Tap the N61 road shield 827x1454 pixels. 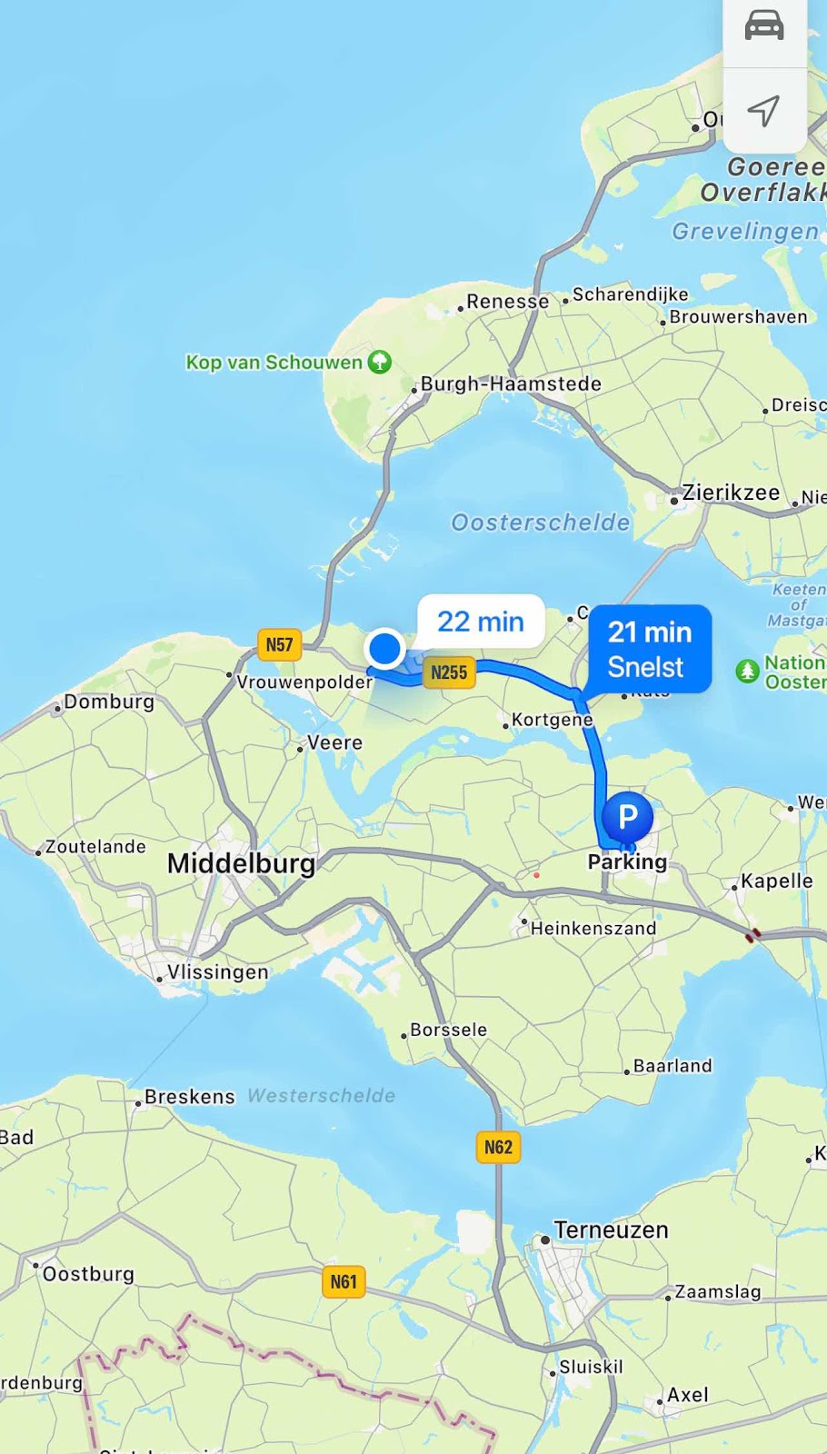click(344, 1282)
